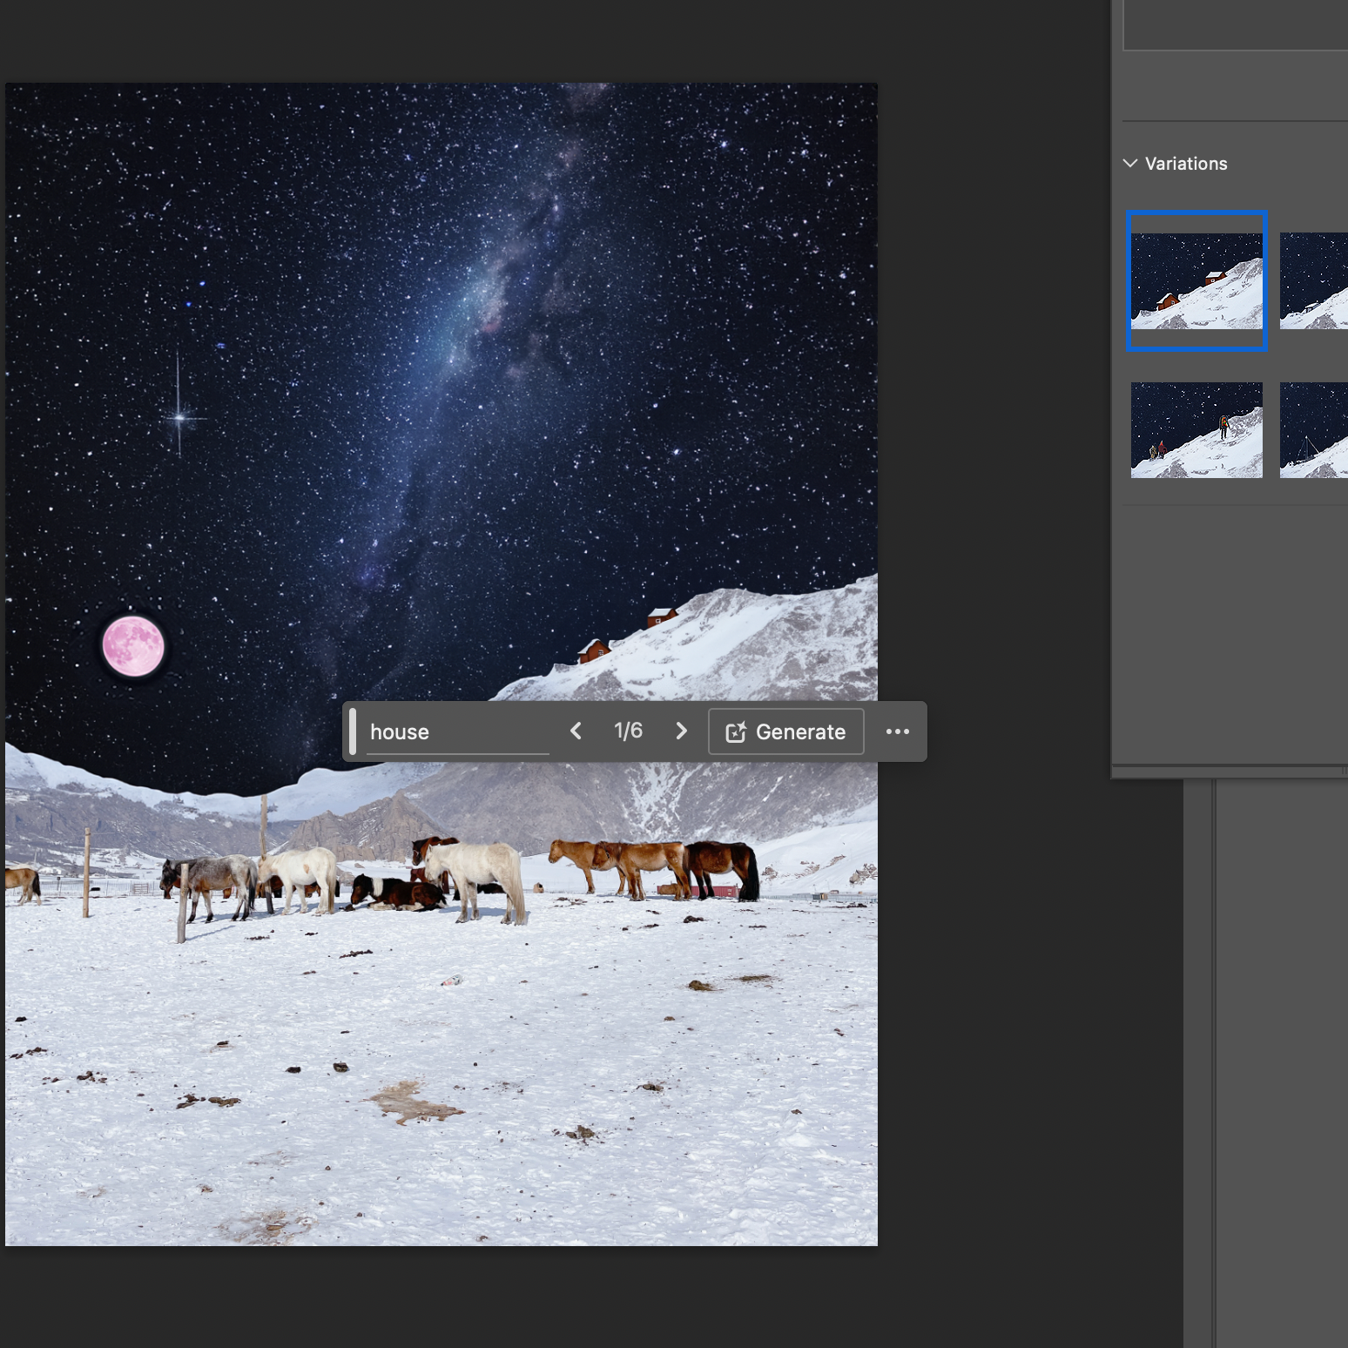Click the Generate button
The width and height of the screenshot is (1348, 1348).
tap(786, 731)
